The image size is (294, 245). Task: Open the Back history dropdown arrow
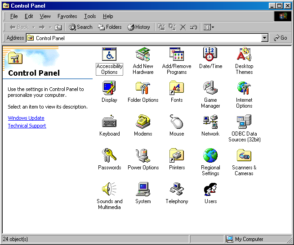click(34, 27)
